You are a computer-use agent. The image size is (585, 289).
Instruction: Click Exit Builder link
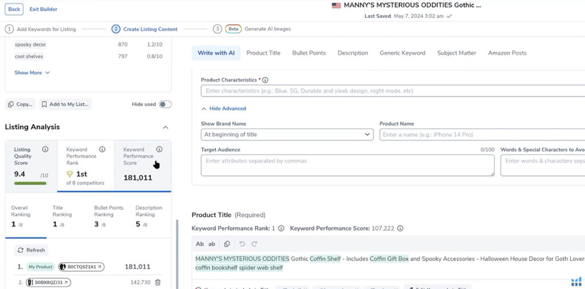point(43,9)
